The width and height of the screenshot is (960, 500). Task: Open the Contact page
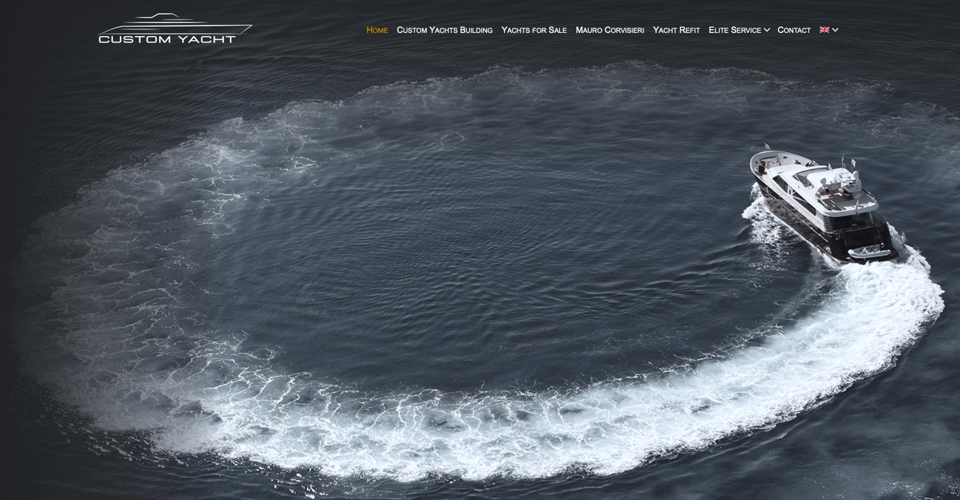click(x=794, y=30)
